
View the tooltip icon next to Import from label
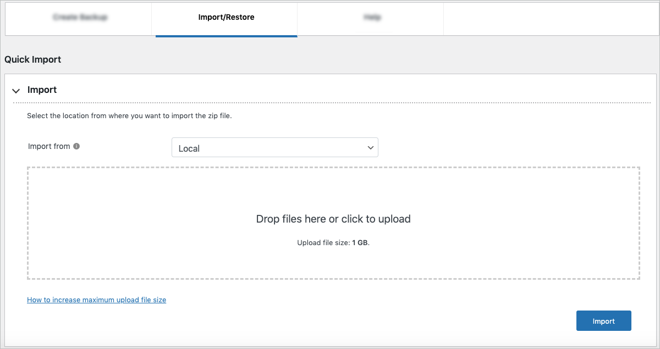click(77, 146)
